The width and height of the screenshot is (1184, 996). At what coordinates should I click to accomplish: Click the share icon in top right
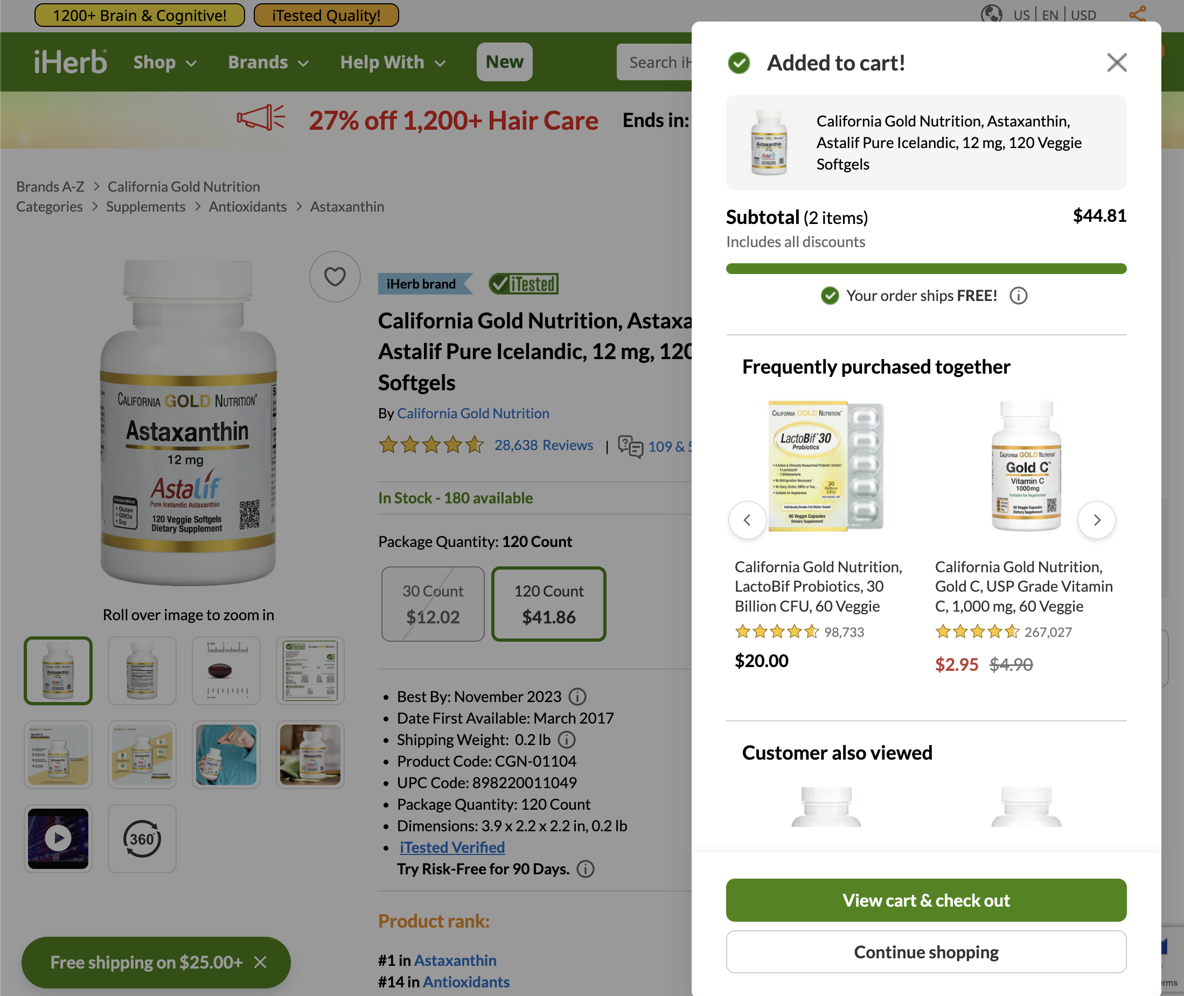click(x=1137, y=13)
